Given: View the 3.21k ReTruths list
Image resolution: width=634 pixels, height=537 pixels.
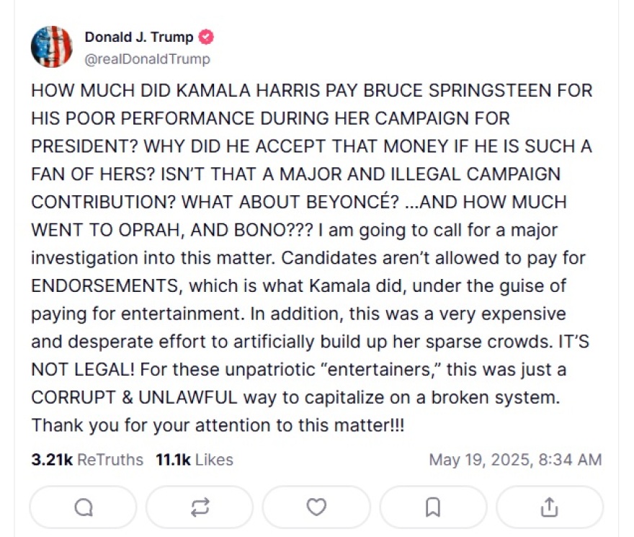Looking at the screenshot, I should 87,460.
